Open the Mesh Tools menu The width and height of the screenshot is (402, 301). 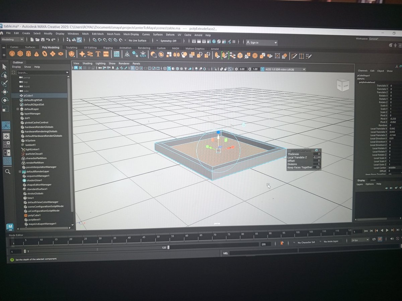click(x=113, y=34)
